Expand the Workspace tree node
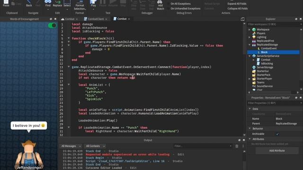 click(x=250, y=29)
